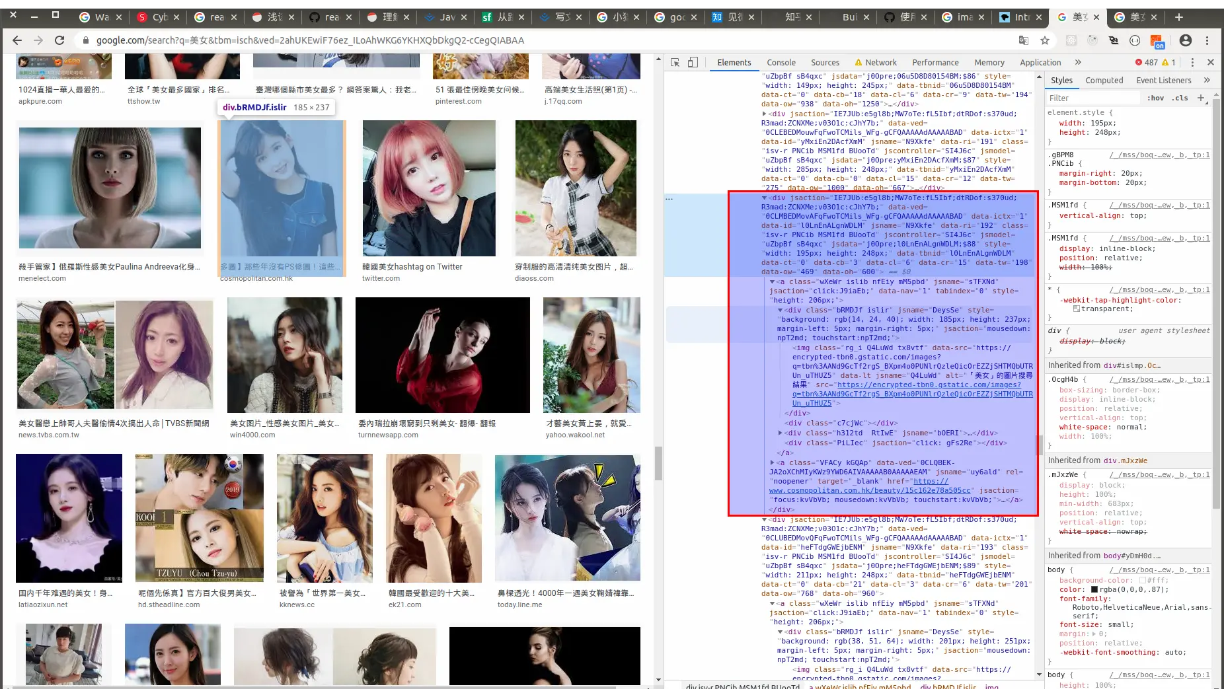The image size is (1224, 697).
Task: Select the Elements tab
Action: click(x=734, y=62)
